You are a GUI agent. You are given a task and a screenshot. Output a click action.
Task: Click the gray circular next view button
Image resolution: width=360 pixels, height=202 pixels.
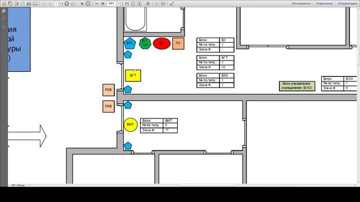[73, 3]
